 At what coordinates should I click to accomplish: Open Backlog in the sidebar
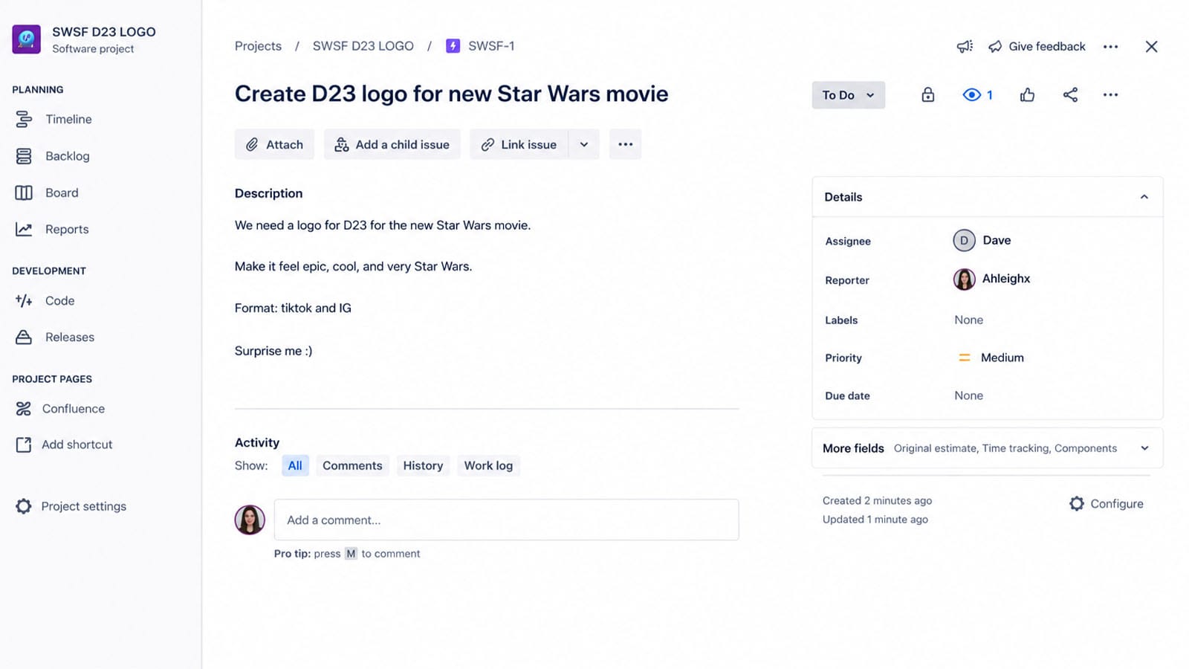(x=67, y=156)
